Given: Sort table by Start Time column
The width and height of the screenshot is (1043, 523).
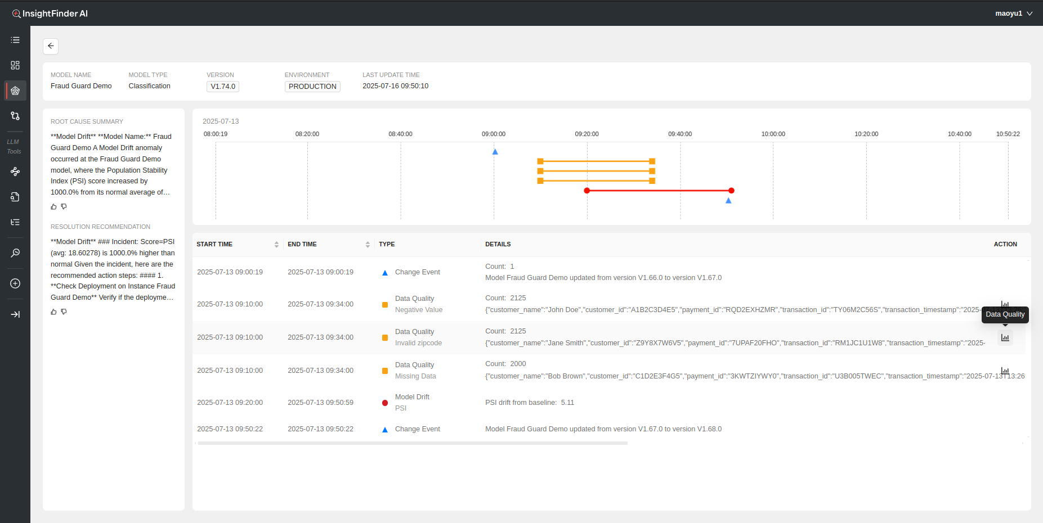Looking at the screenshot, I should [x=276, y=245].
